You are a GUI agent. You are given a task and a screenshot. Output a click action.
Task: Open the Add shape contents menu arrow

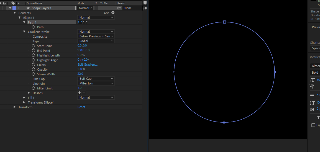(x=113, y=13)
